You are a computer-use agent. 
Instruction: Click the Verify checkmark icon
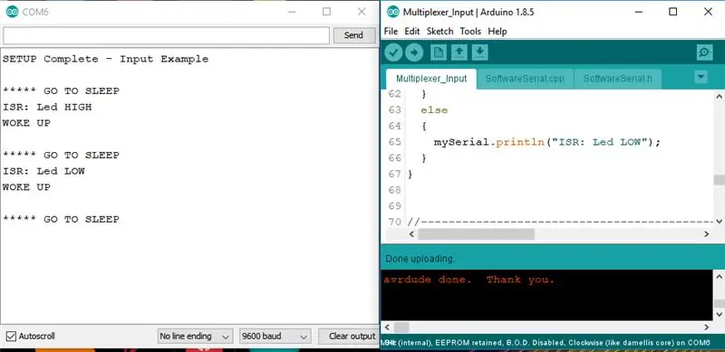pos(393,52)
